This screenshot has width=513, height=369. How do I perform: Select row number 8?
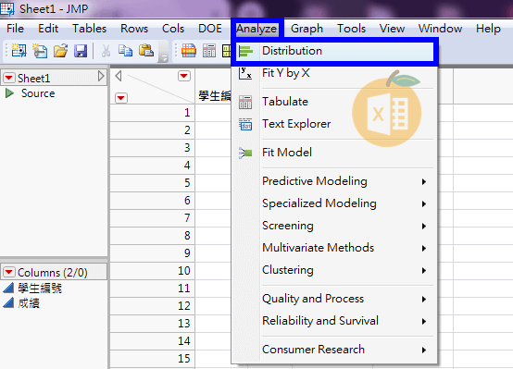153,236
